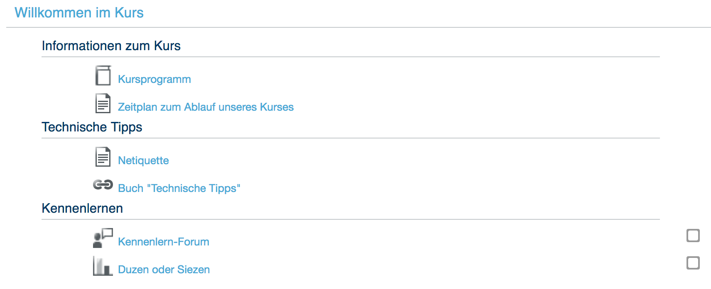Go to the Kennenlern-Forum

[x=164, y=242]
